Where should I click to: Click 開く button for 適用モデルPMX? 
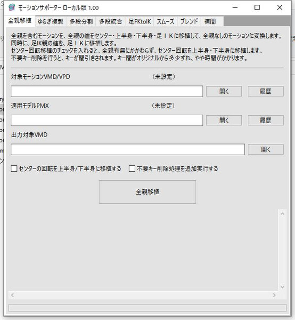224,120
